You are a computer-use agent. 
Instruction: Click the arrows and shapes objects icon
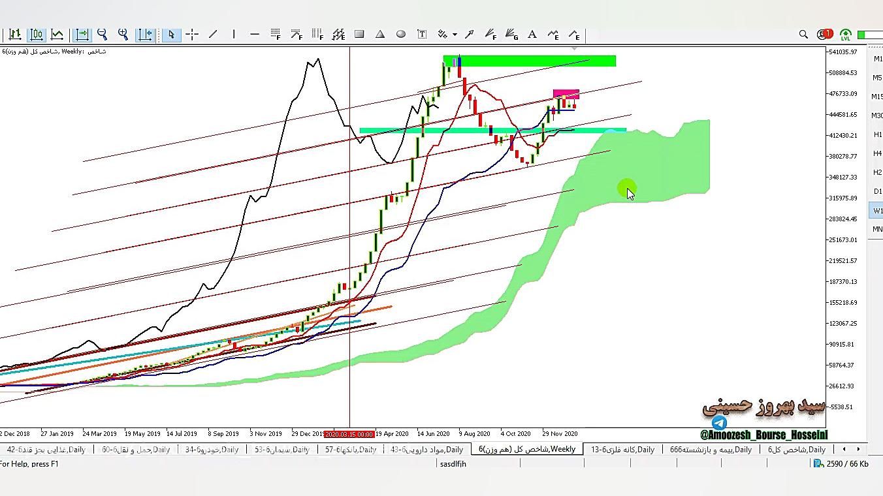point(443,35)
